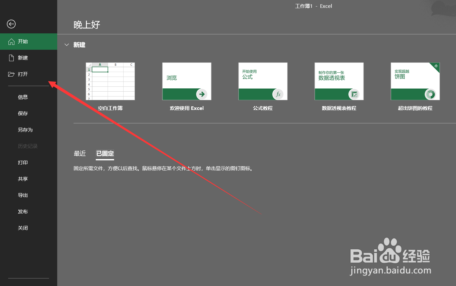Viewport: 456px width, 286px height.
Task: Open the 打印 page
Action: click(28, 163)
